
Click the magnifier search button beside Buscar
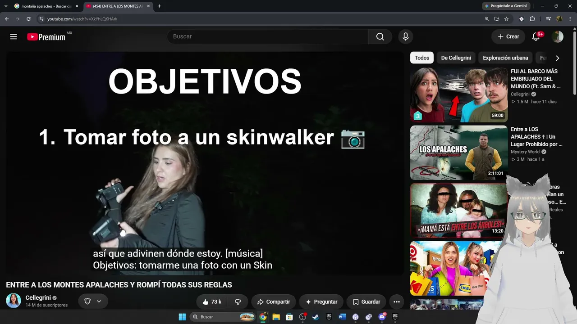(x=380, y=37)
